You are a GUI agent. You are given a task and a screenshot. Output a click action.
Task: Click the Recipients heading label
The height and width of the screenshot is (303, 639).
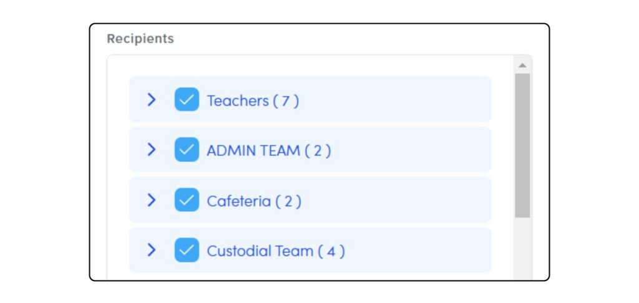coord(140,39)
